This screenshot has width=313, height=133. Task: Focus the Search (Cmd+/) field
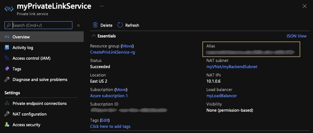click(38, 25)
